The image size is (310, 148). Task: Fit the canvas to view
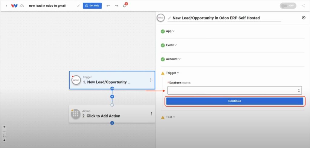pos(4,136)
